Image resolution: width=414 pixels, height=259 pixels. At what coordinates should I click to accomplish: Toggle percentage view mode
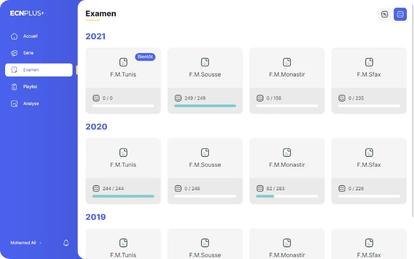coord(385,14)
